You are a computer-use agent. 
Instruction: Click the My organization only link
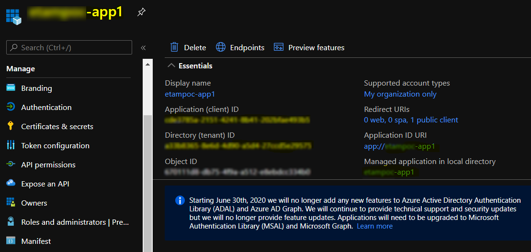click(x=400, y=94)
